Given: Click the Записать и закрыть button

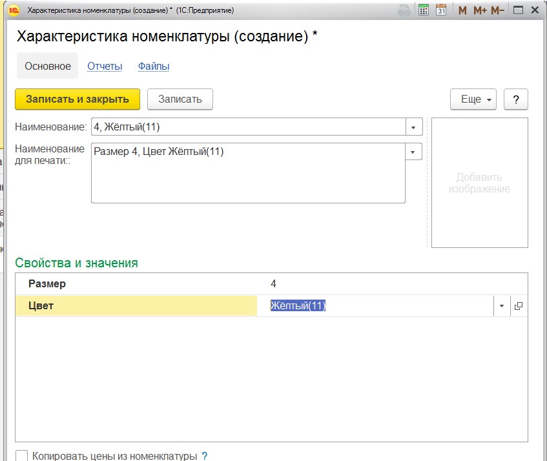Looking at the screenshot, I should point(77,99).
